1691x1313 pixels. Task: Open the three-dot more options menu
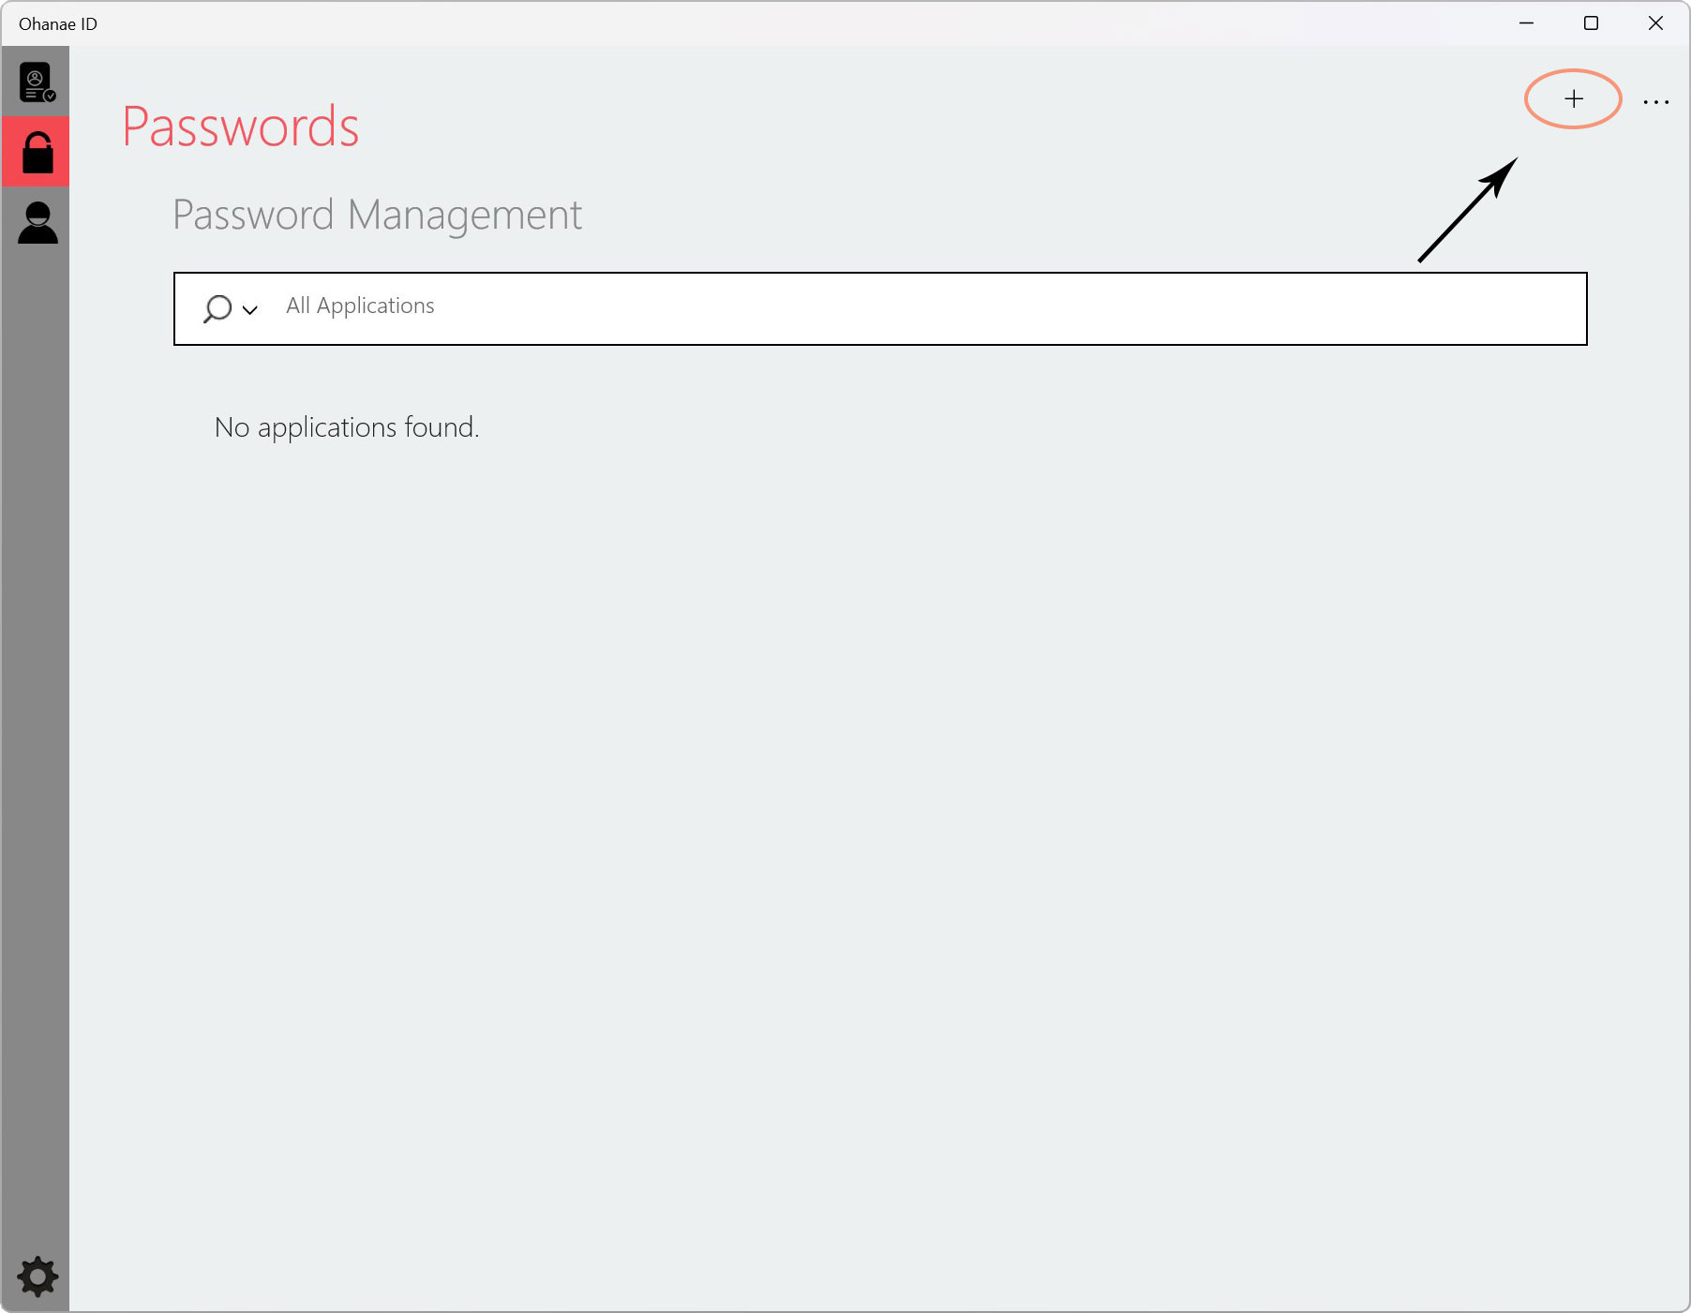coord(1656,101)
